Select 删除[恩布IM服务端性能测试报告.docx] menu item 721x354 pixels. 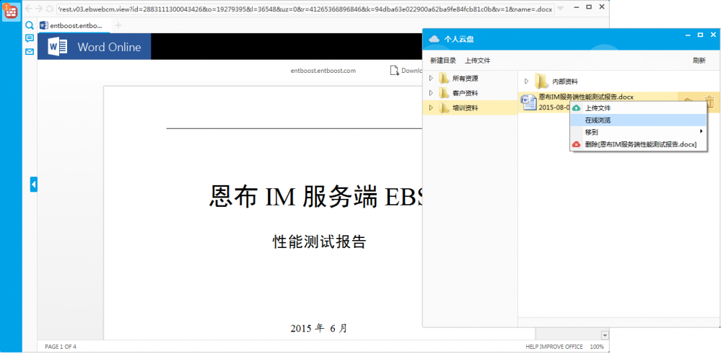coord(638,145)
